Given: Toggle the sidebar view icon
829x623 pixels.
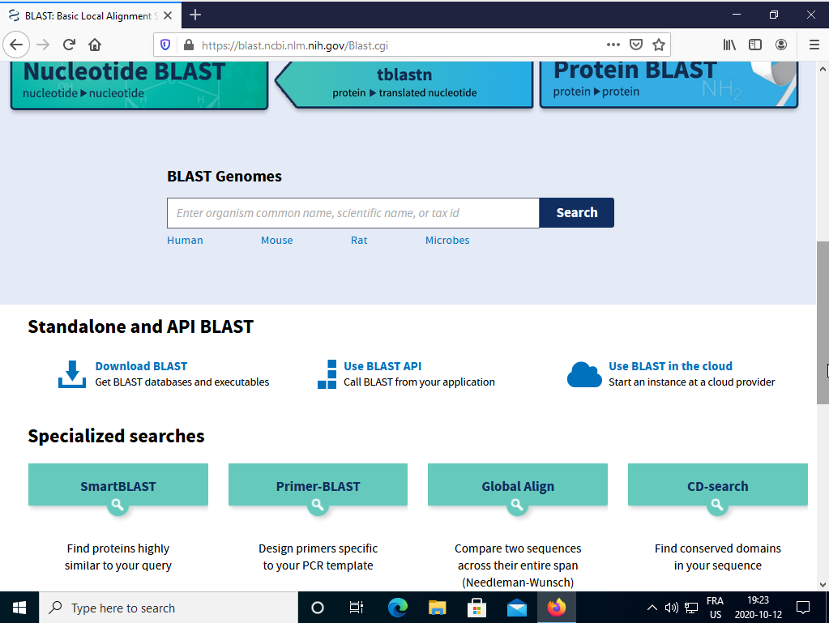Looking at the screenshot, I should 755,45.
